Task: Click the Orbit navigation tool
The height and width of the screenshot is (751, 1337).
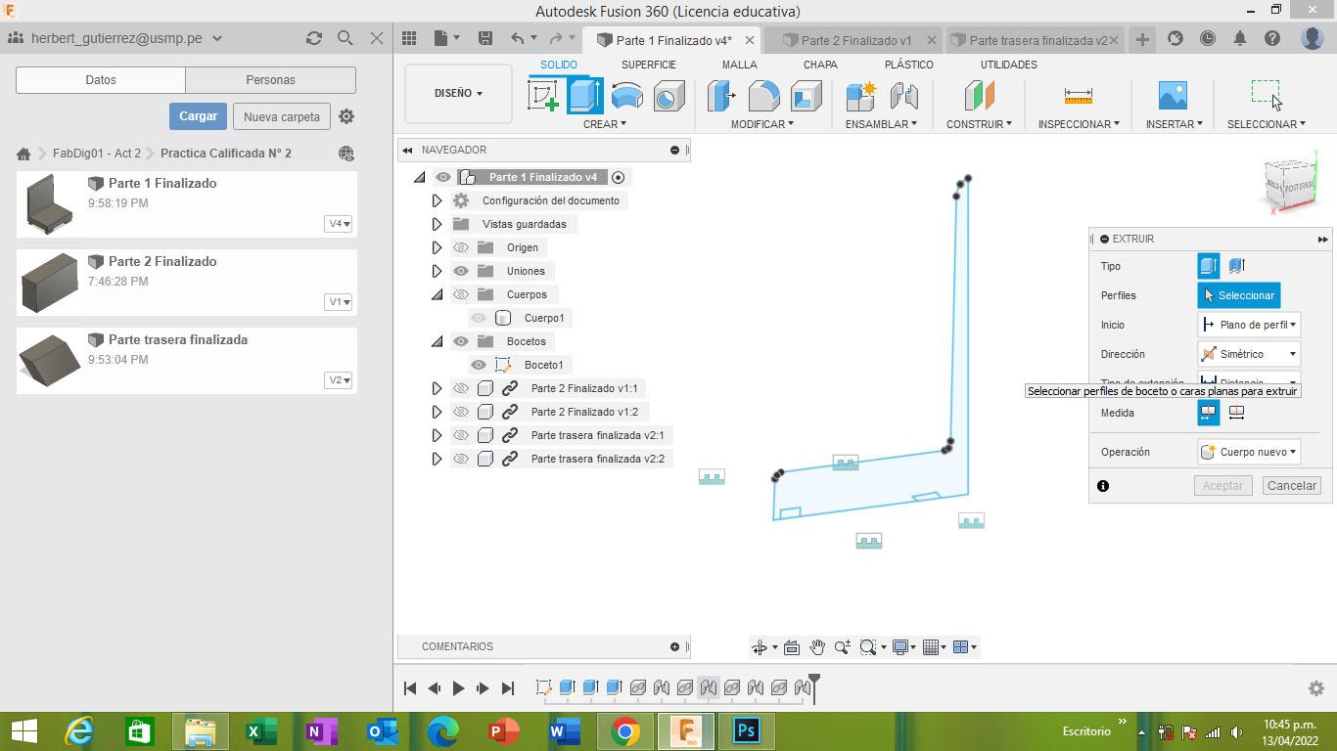Action: click(759, 647)
